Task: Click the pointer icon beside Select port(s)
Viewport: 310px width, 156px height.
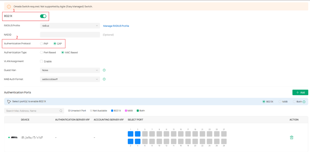Action: point(9,102)
